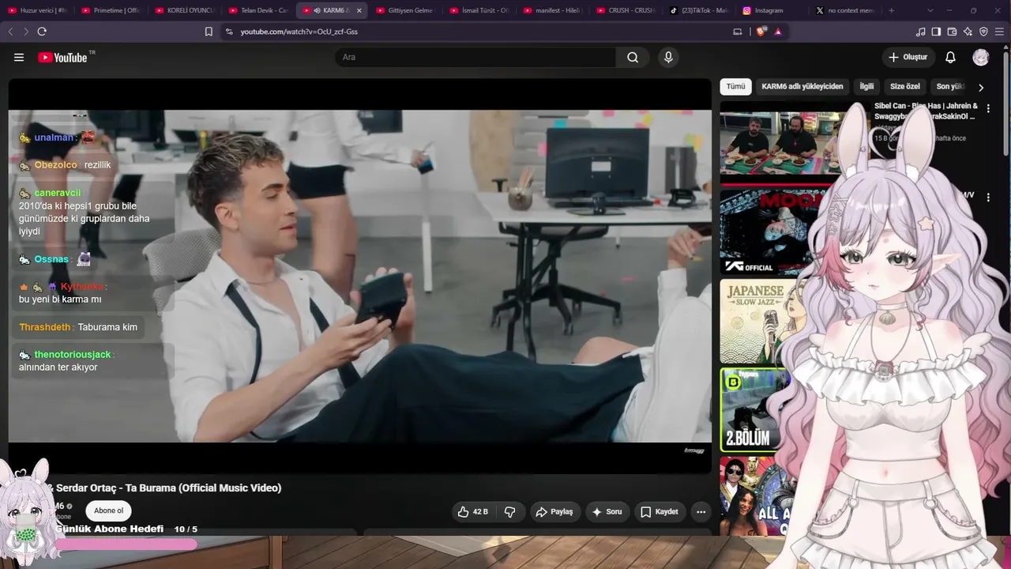Switch to the CRUSH tab
This screenshot has width=1011, height=569.
[626, 10]
